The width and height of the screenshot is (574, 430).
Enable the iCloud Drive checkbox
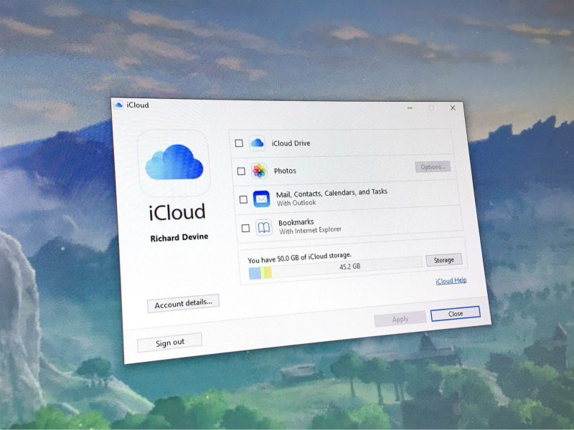click(x=239, y=143)
